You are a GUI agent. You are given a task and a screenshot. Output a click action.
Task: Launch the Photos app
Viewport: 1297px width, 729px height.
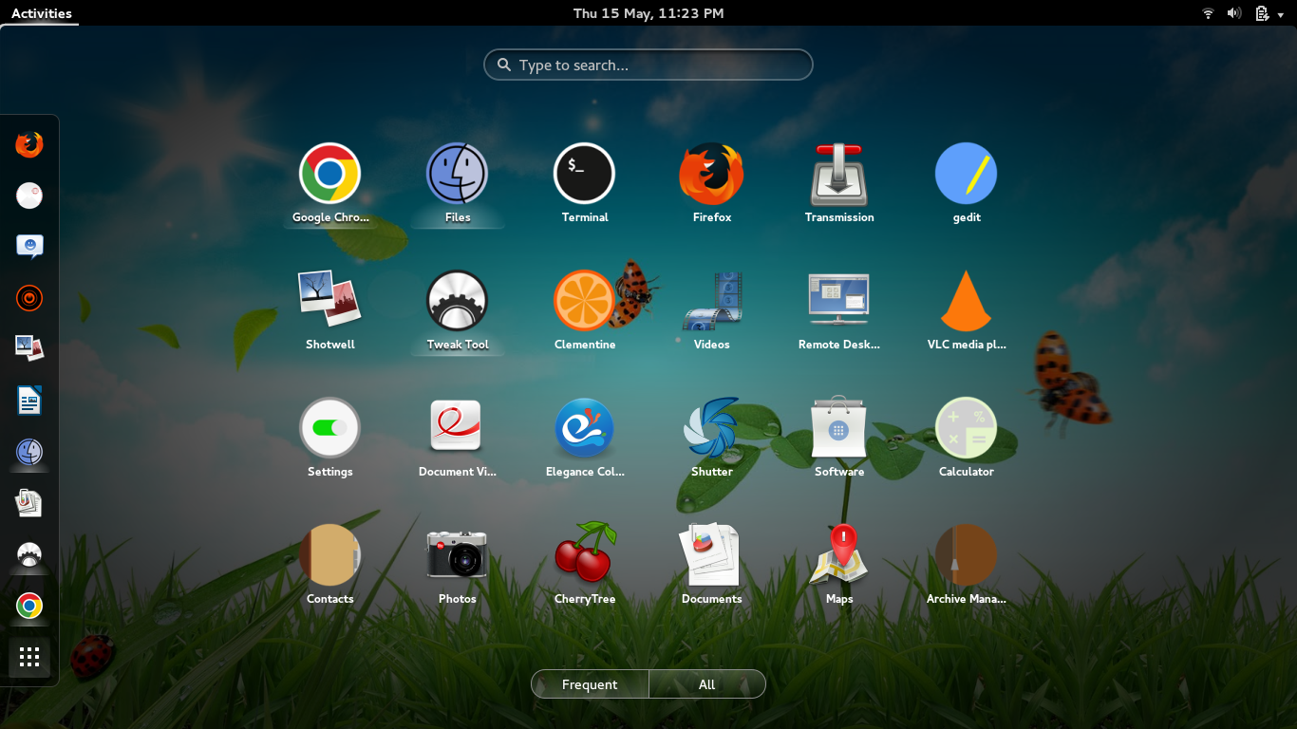tap(457, 566)
